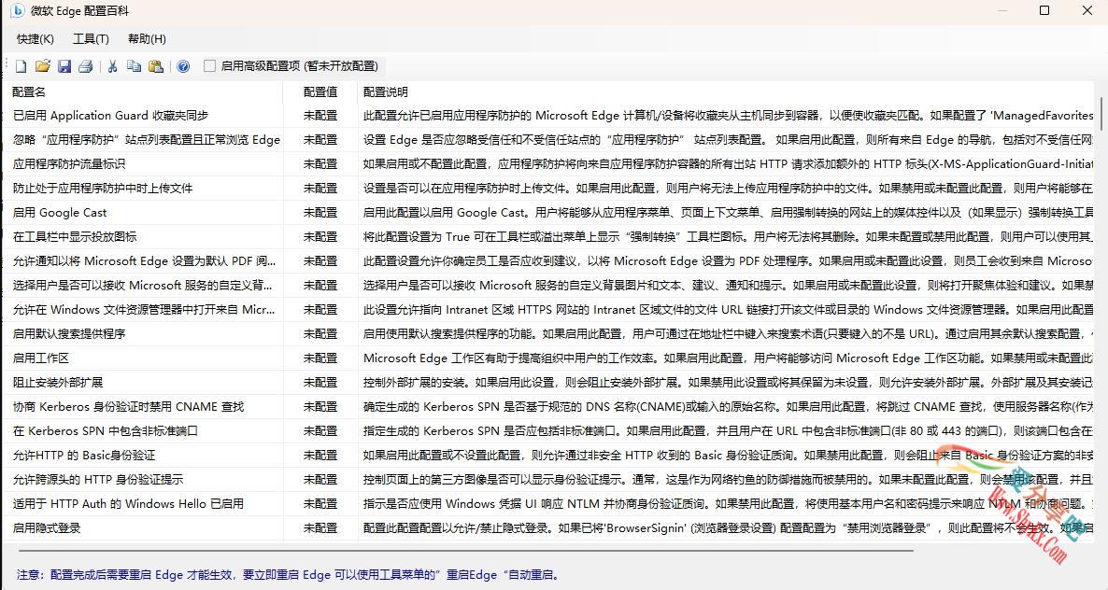Click the Cut scissors icon
The height and width of the screenshot is (590, 1108).
112,66
